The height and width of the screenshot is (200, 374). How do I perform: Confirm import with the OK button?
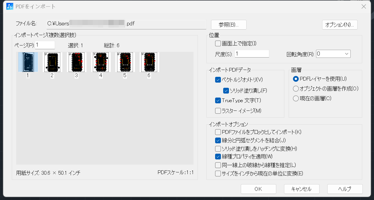click(x=258, y=189)
